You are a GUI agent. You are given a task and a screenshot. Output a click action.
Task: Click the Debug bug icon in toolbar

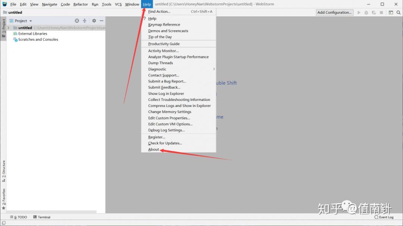[366, 12]
